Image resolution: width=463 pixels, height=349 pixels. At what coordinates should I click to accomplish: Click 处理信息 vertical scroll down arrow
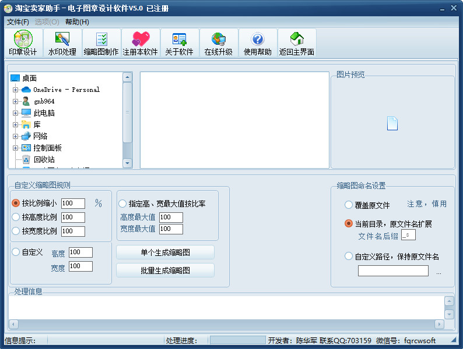449,314
